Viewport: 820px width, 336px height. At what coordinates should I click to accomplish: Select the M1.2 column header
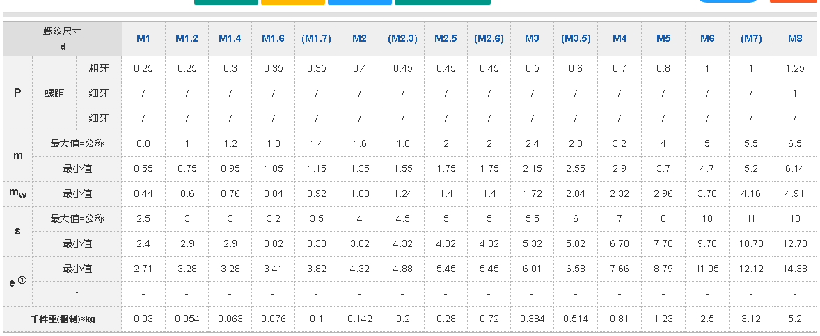[187, 39]
